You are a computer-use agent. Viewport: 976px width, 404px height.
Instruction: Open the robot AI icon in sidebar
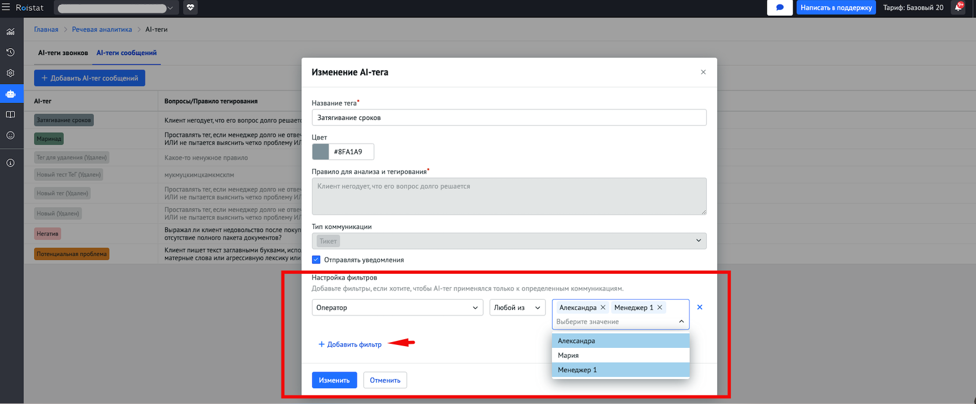[x=10, y=94]
